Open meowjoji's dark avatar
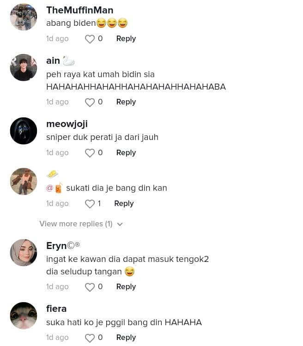303x346 pixels. click(x=24, y=131)
